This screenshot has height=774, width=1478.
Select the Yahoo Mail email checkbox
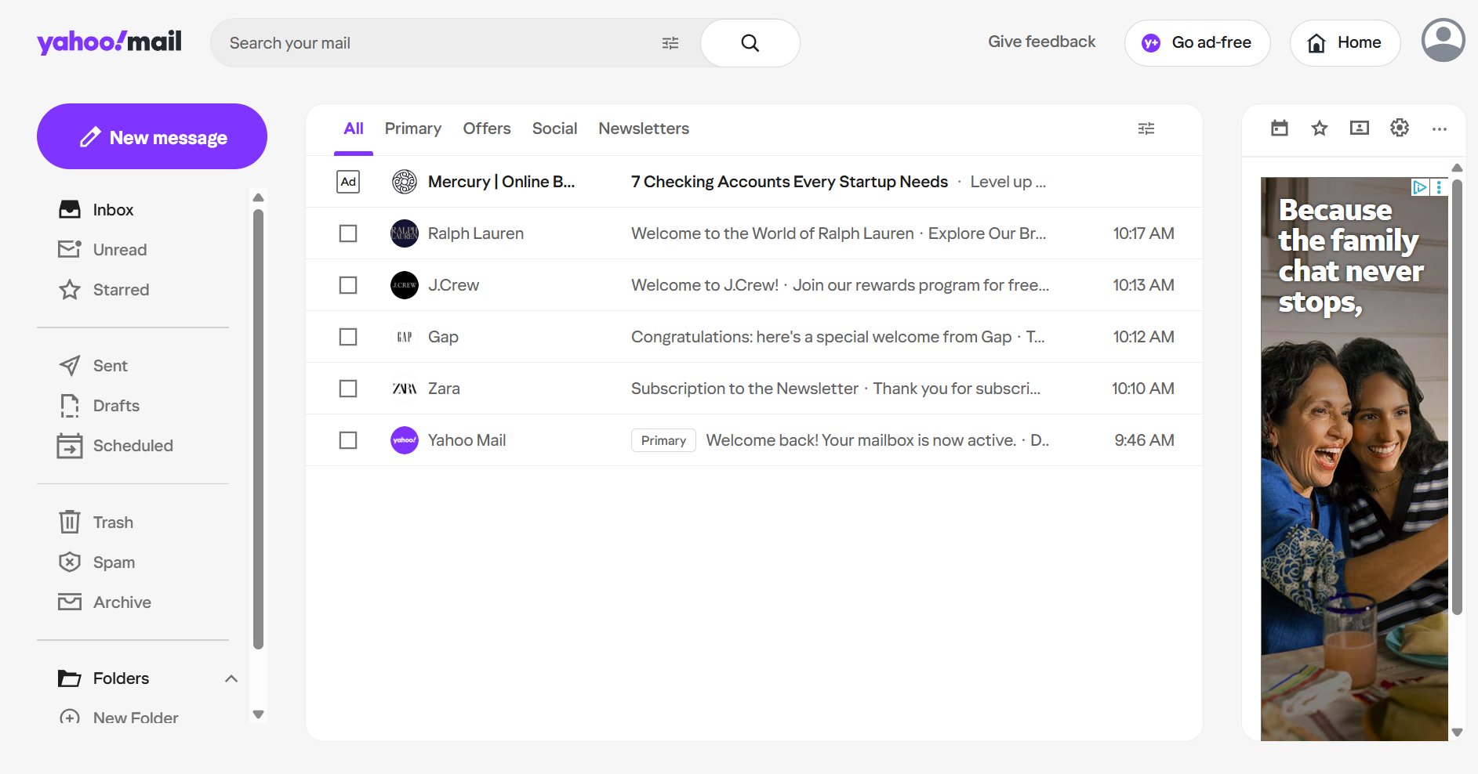pyautogui.click(x=348, y=440)
